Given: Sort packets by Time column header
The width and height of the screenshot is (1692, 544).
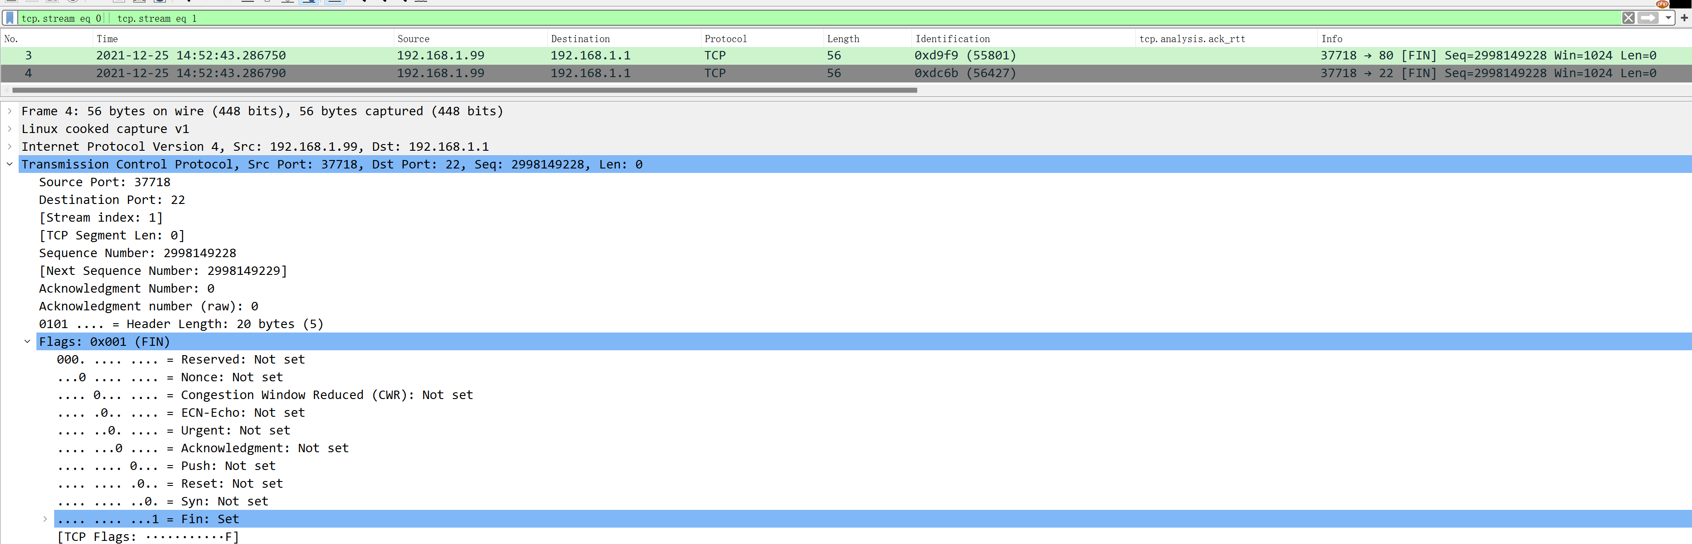Looking at the screenshot, I should tap(108, 39).
